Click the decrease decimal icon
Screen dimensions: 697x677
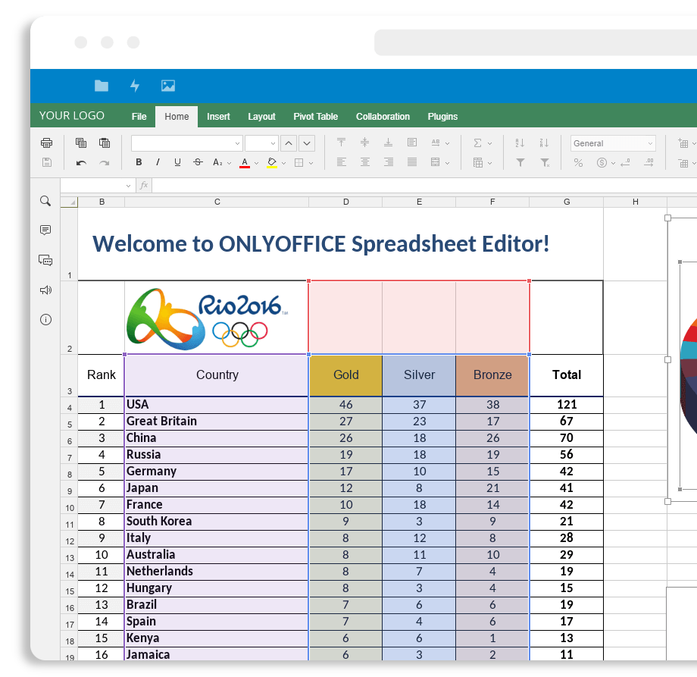click(x=625, y=163)
